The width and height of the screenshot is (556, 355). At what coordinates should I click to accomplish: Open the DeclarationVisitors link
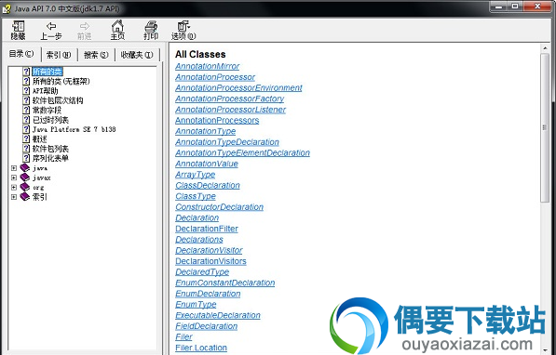click(211, 261)
